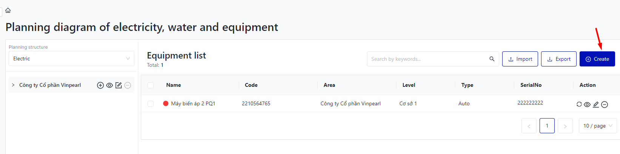The height and width of the screenshot is (154, 620).
Task: Refresh the Máy biến áp 2 PQ1 row
Action: [x=579, y=105]
